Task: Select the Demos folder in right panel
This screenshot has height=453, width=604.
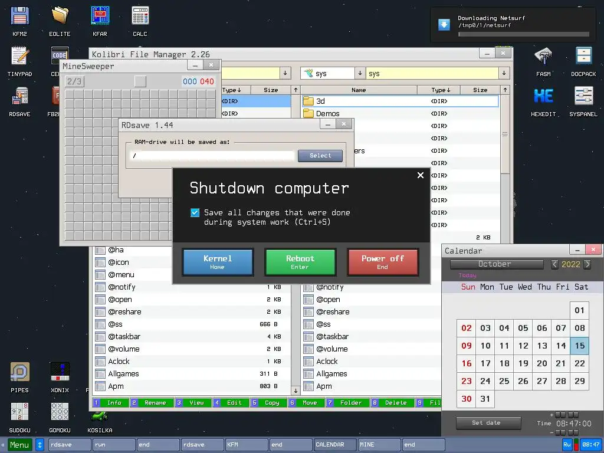Action: tap(401, 113)
